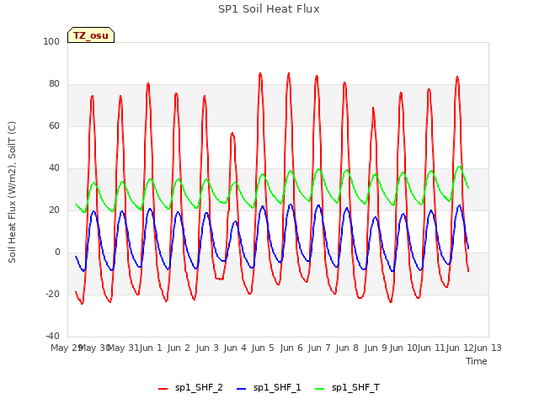Click the x-axis date label Jun 13
The height and width of the screenshot is (404, 539).
tap(488, 348)
